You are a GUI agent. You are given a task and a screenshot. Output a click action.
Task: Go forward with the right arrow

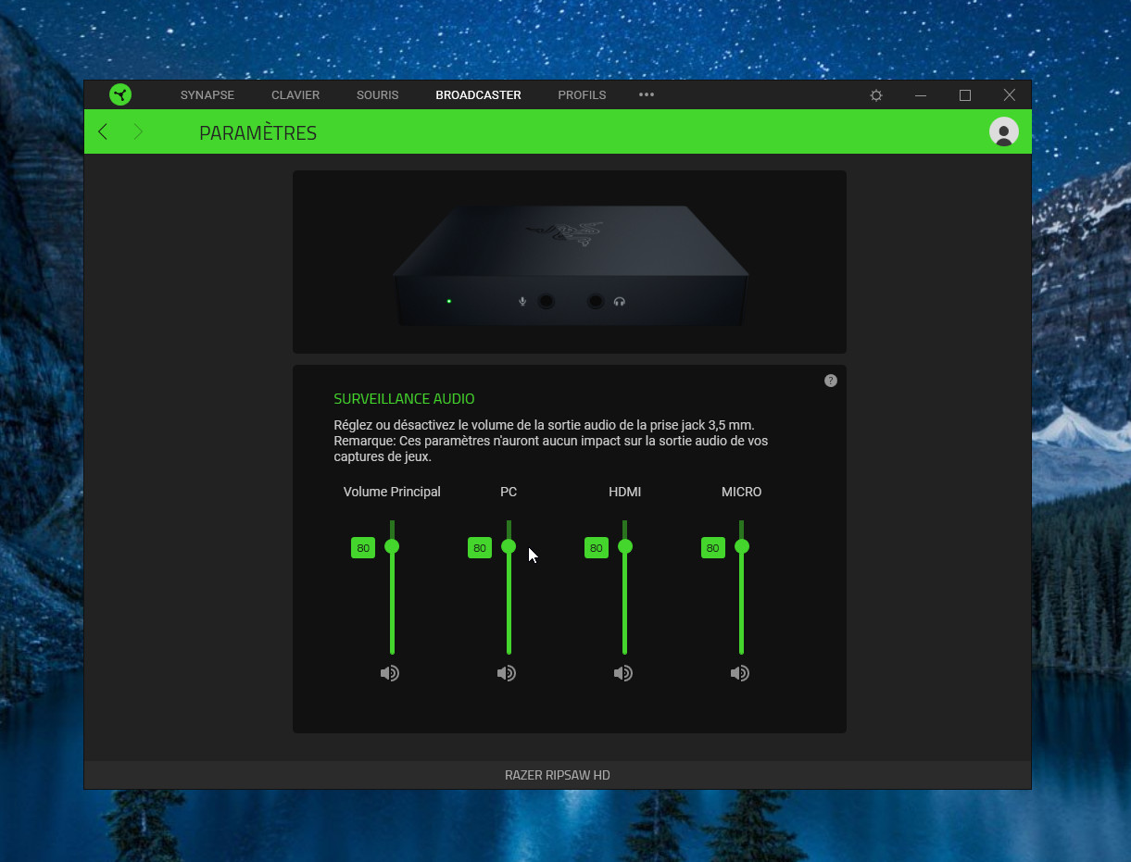click(x=138, y=131)
